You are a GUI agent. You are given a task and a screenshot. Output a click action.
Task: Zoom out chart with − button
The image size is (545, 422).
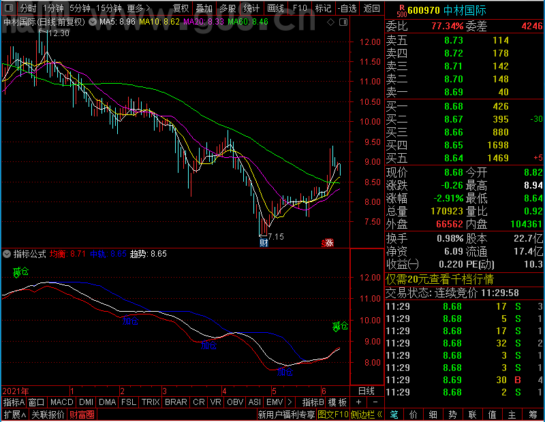coord(375,402)
